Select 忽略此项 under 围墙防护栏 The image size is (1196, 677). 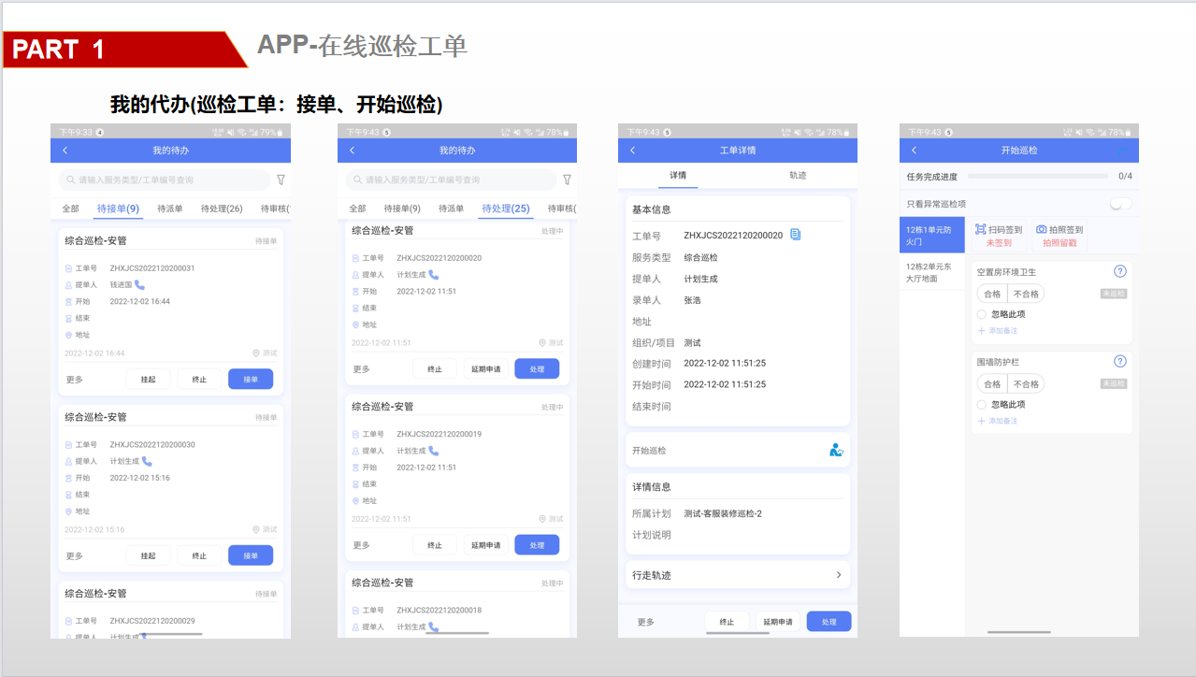click(982, 405)
